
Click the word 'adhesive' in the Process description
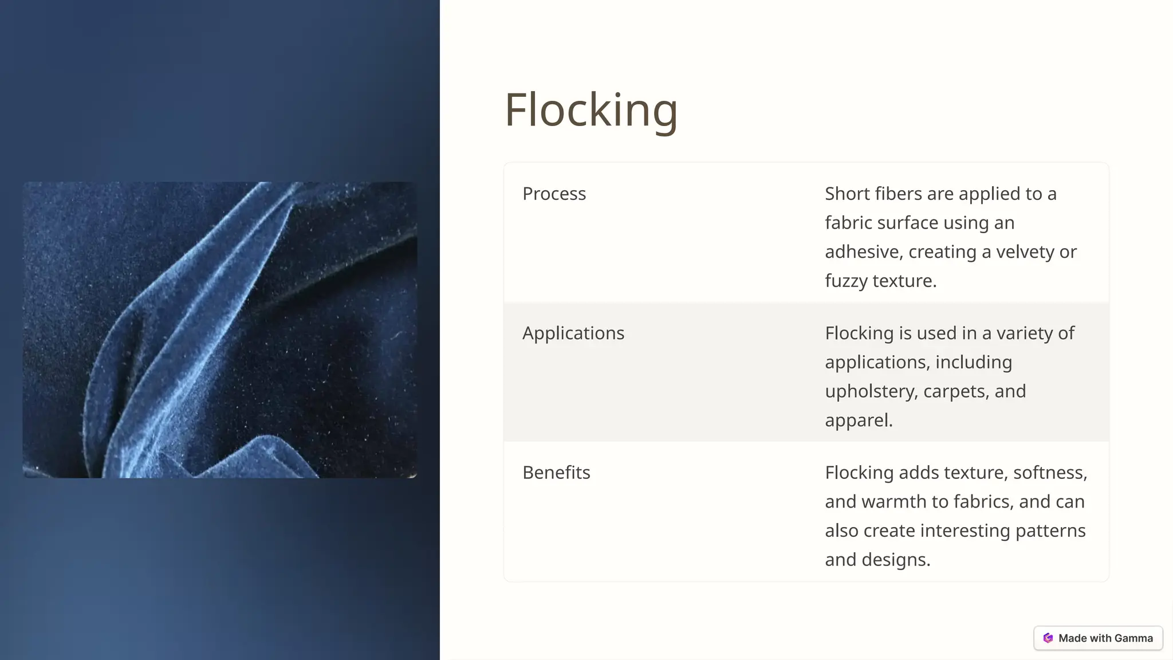863,252
